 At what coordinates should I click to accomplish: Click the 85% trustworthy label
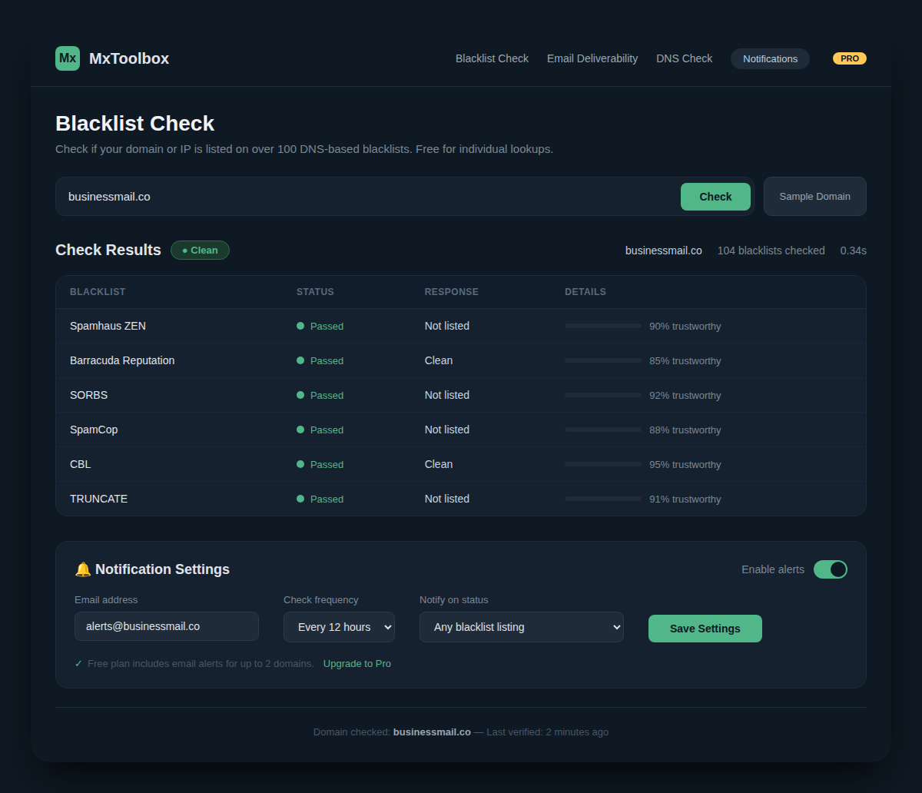tap(685, 360)
